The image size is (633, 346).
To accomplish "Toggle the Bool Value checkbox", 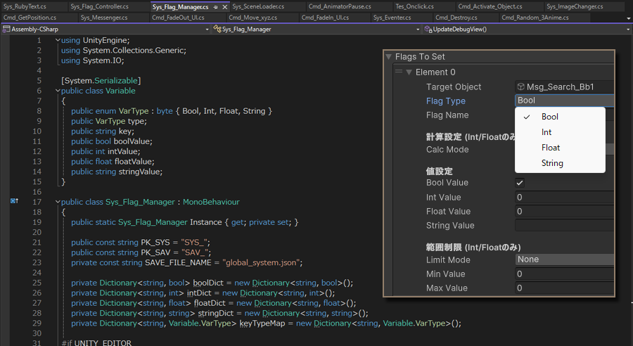I will point(520,183).
